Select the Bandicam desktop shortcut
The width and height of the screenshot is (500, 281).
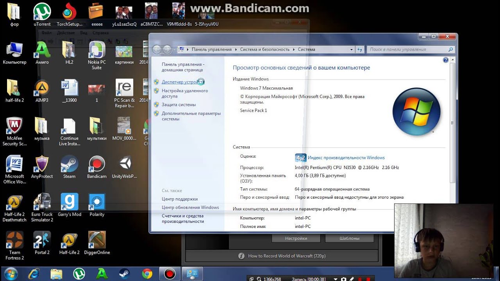point(97,167)
